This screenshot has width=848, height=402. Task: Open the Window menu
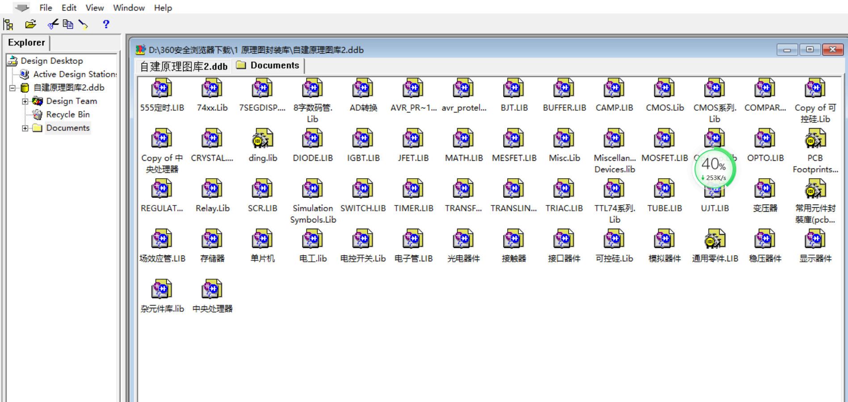click(129, 8)
